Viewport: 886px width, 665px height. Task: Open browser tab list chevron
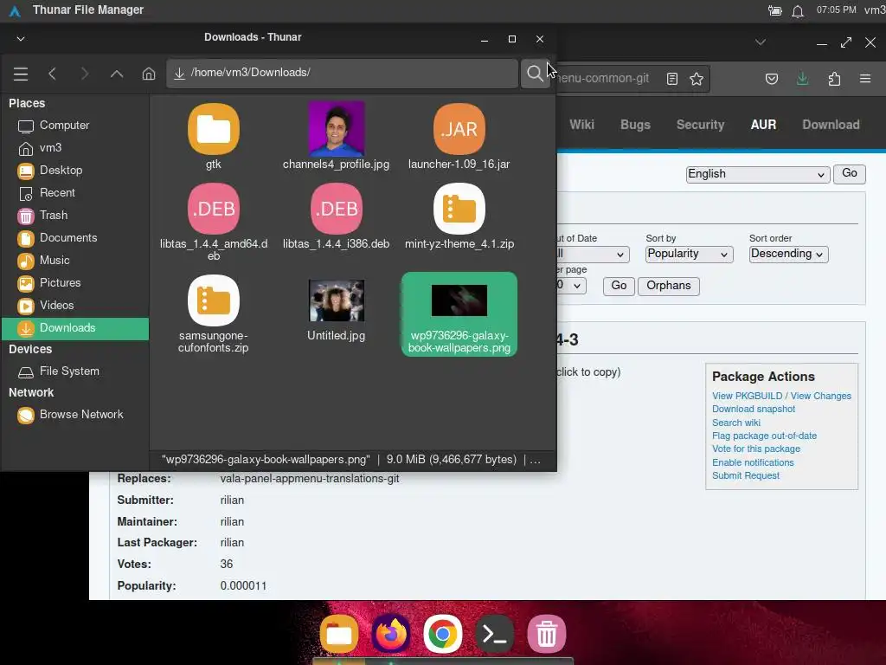[761, 42]
